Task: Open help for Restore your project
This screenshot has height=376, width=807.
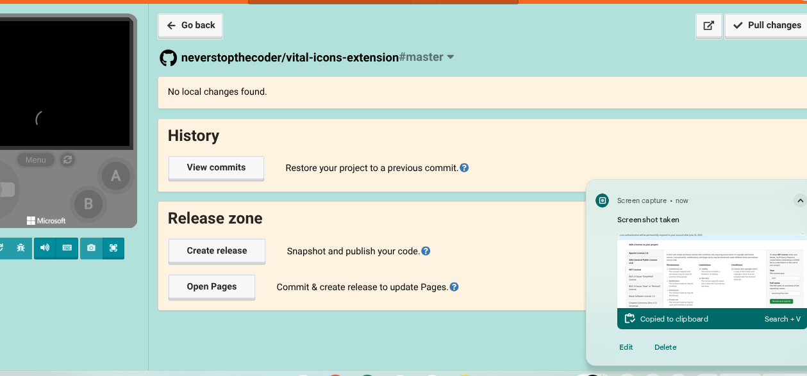Action: tap(464, 168)
